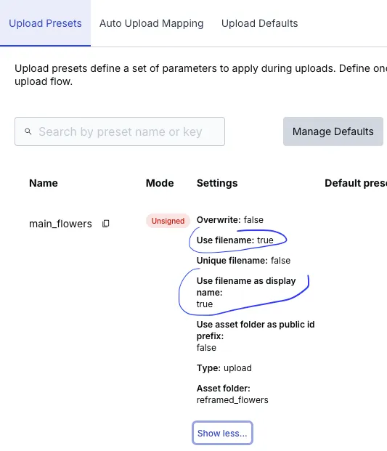Copy the main_flowers preset name
Viewport: 387px width, 451px height.
(106, 224)
